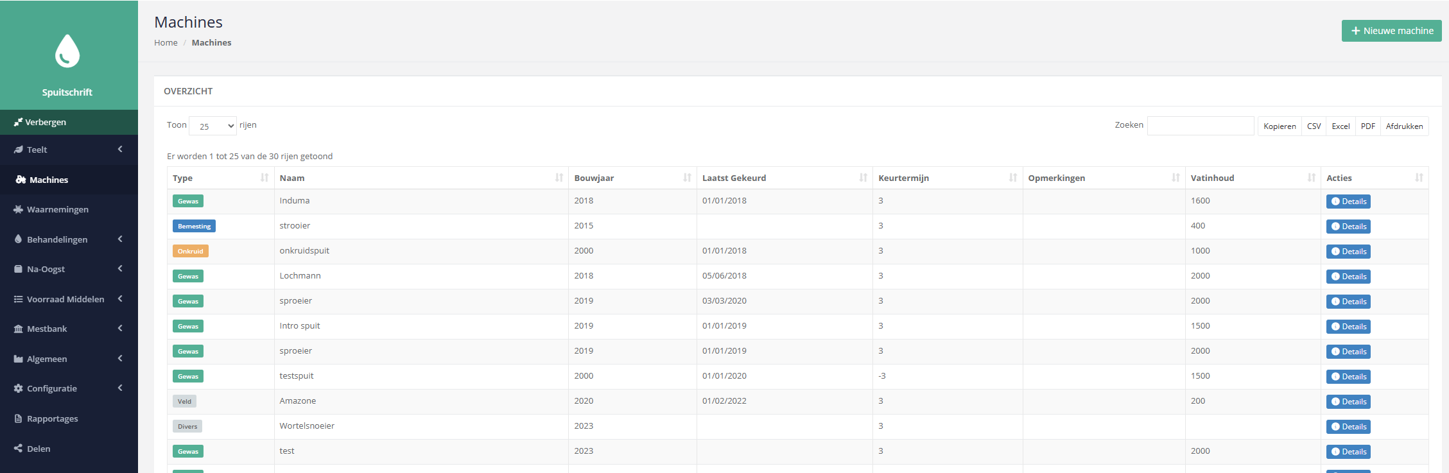1449x473 pixels.
Task: Open Details for onkruidspuit machine
Action: point(1348,252)
